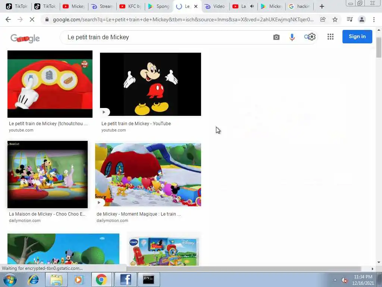Open the command prompt taskbar icon
Image resolution: width=382 pixels, height=287 pixels.
(148, 280)
